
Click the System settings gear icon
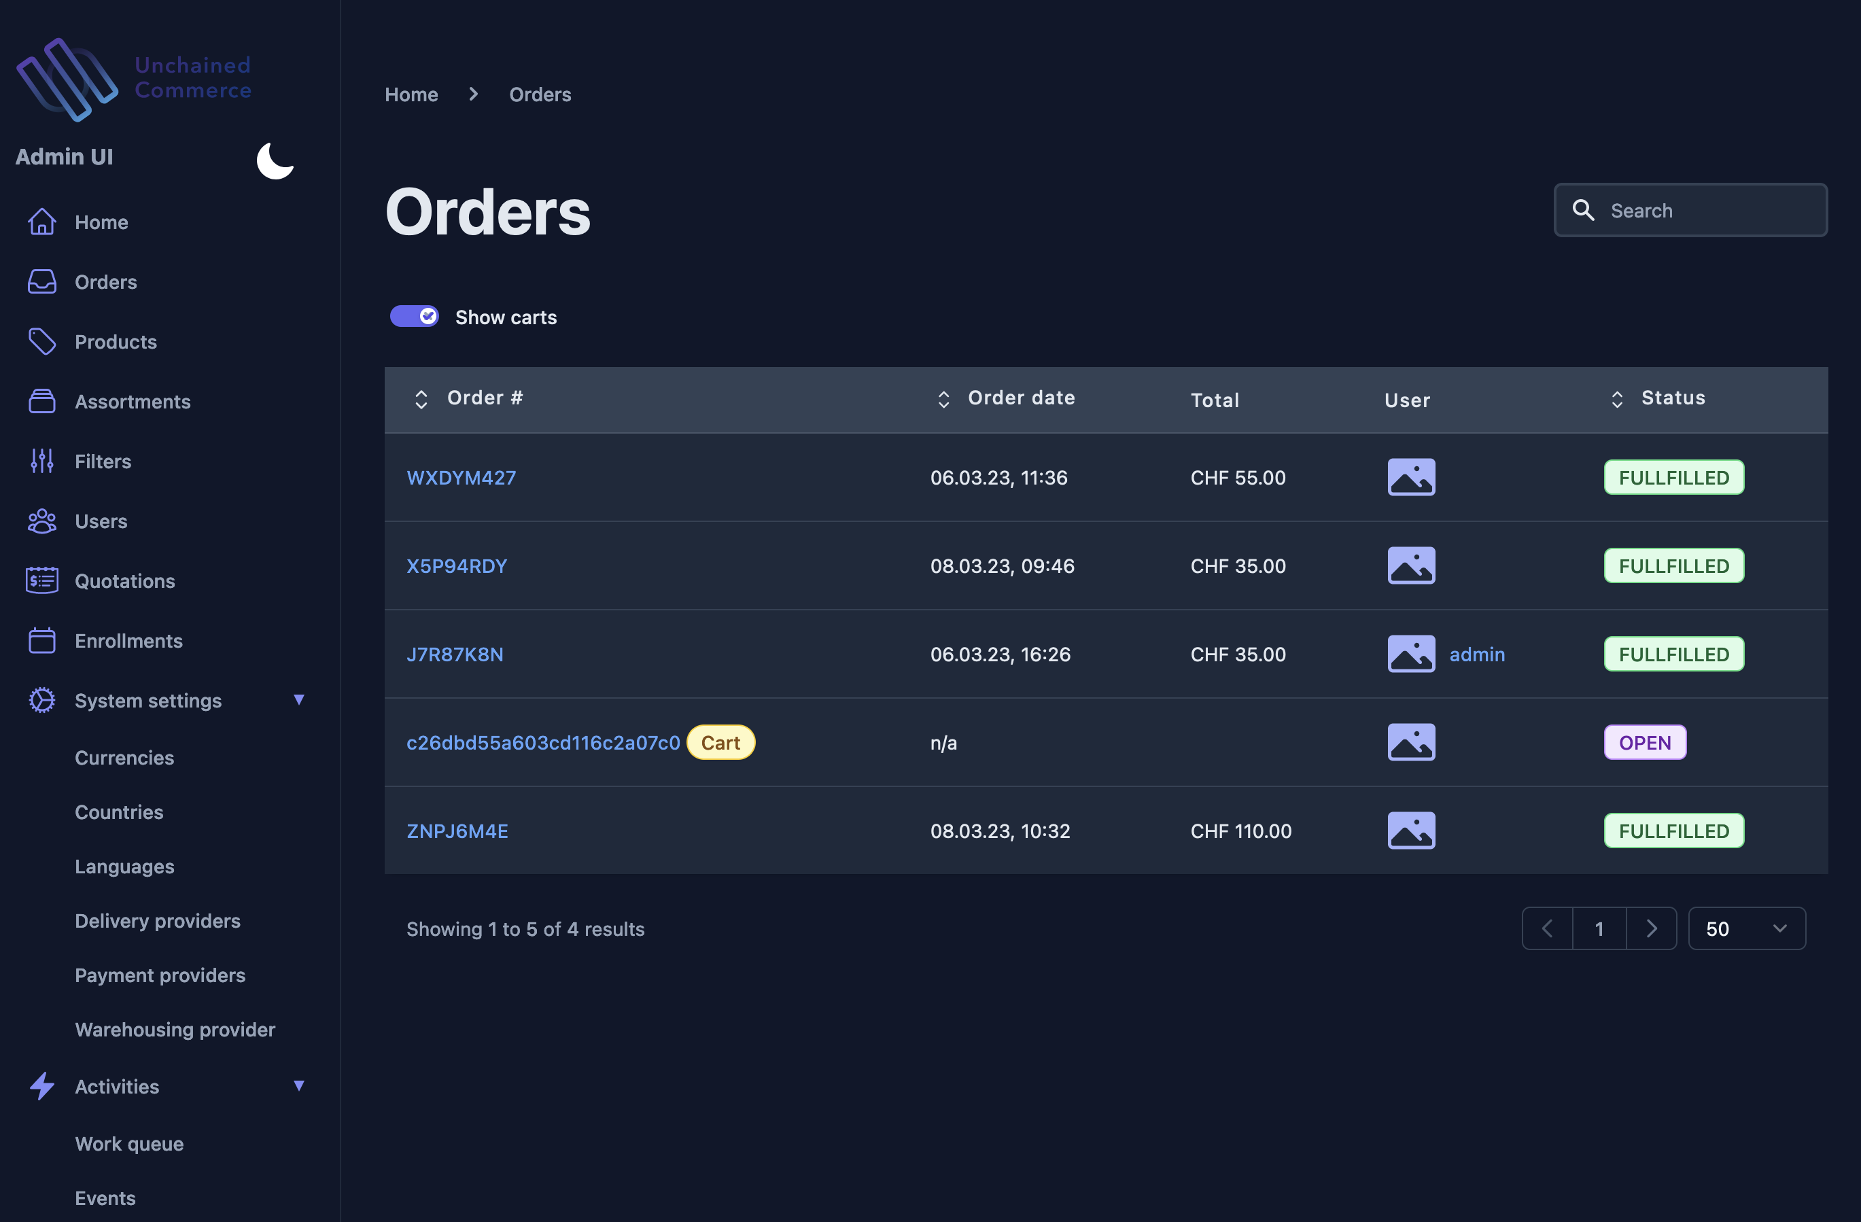pos(42,701)
